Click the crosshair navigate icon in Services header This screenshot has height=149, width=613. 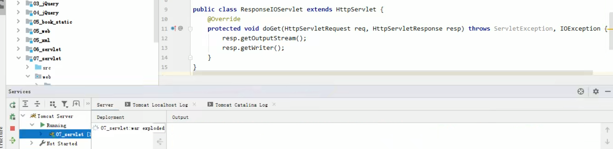click(581, 91)
